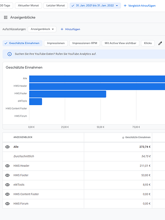Viewport: 165px width, 220px height.
Task: Click the 54,75 € average value
Action: [146, 156]
